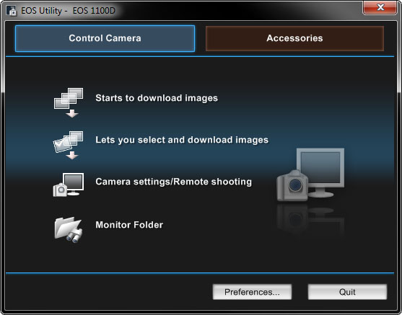Click the blue divider above Preferences button

[x=200, y=273]
